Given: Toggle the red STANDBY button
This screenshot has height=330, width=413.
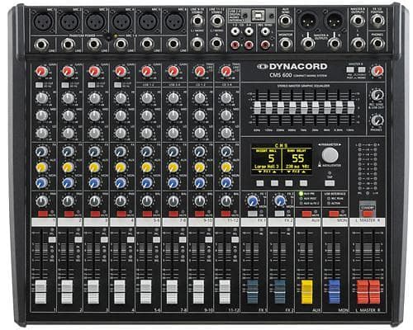Looking at the screenshot, I should [368, 214].
